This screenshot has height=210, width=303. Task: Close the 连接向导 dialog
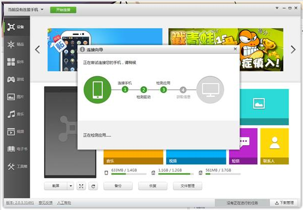tap(235, 50)
